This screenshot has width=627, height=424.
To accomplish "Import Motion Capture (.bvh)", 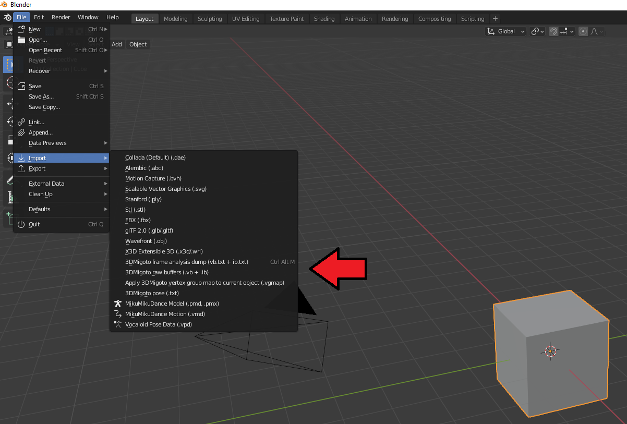I will click(x=203, y=178).
